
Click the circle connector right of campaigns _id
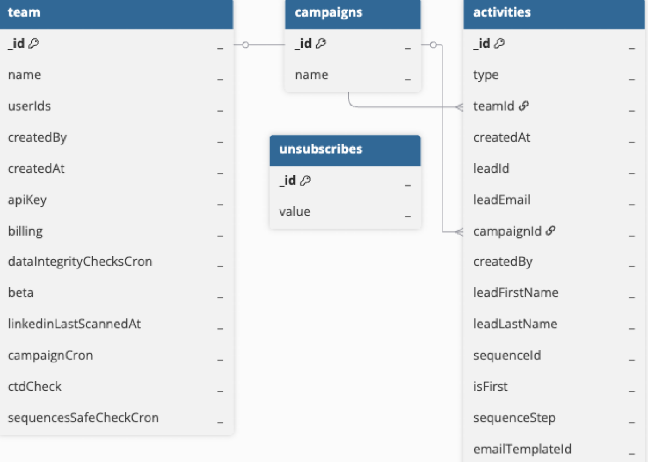click(433, 45)
